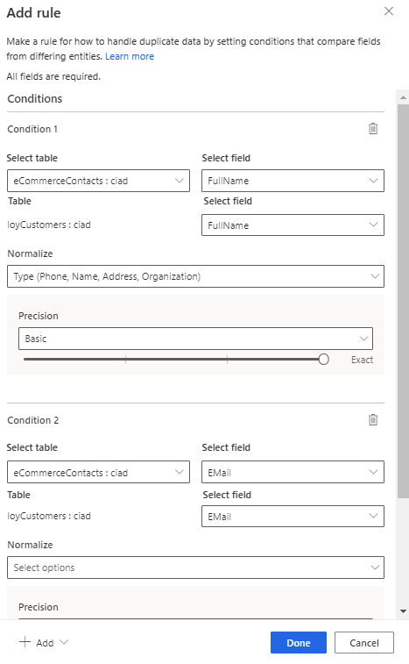Click the scrollbar up arrow

(x=403, y=97)
